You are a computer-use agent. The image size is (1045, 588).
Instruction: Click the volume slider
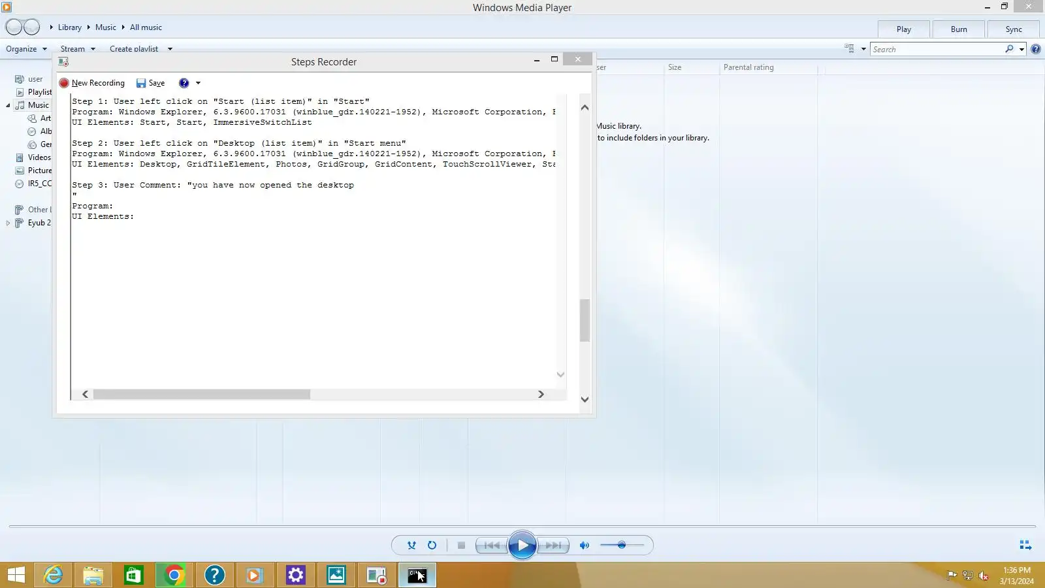(x=622, y=545)
